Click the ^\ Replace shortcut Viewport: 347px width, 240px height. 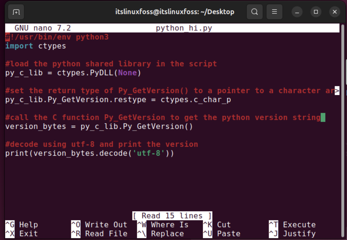[160, 234]
